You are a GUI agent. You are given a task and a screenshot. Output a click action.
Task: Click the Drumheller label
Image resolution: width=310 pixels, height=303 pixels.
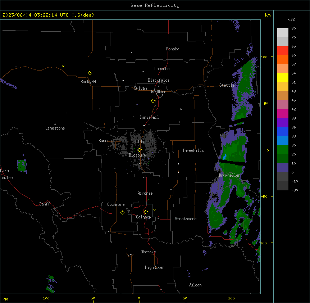click(x=229, y=175)
